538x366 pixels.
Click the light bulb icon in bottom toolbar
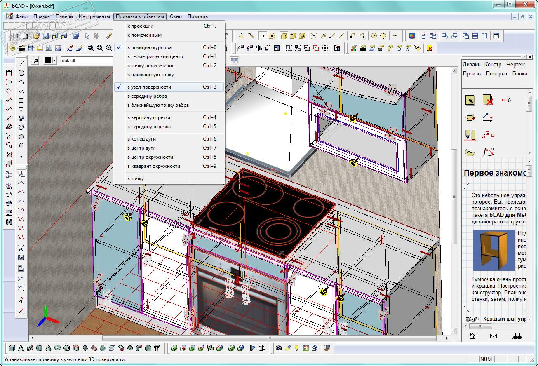(296, 348)
